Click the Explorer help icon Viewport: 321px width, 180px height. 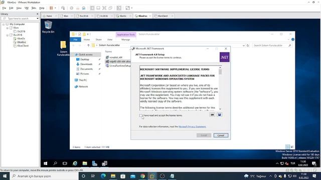pos(293,39)
